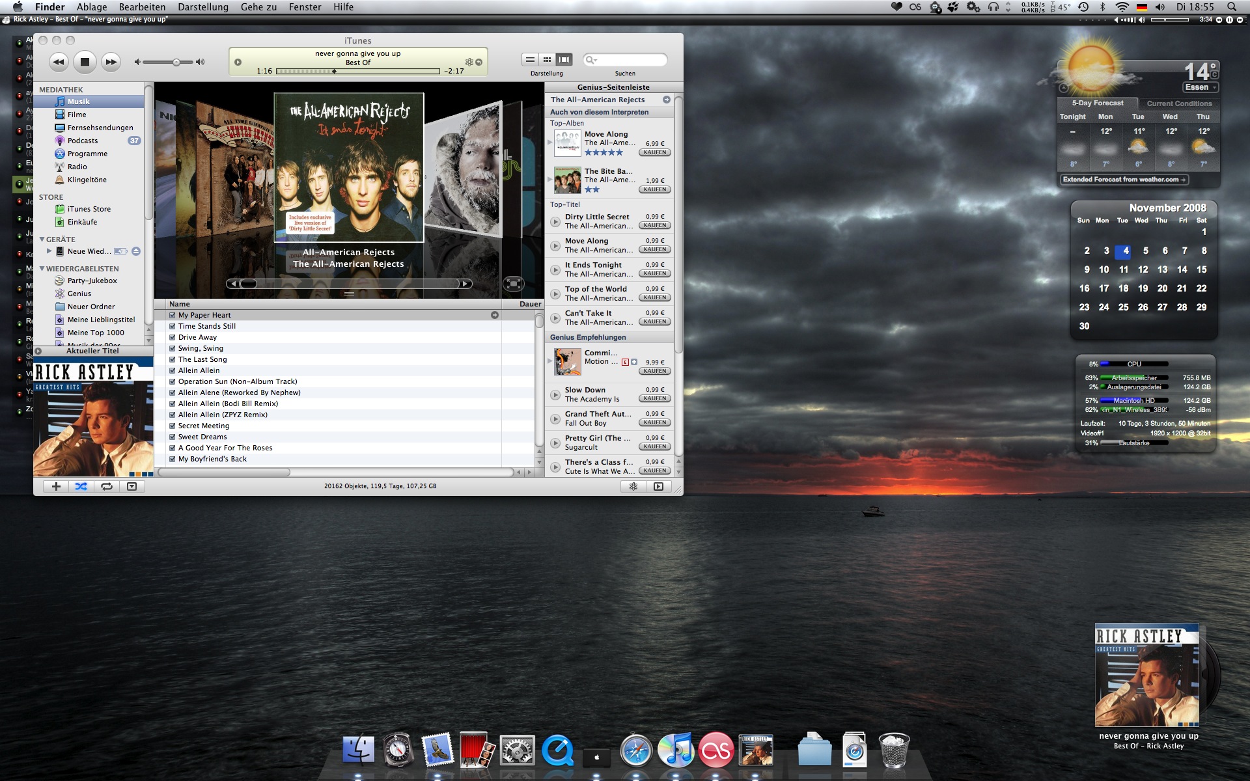The image size is (1250, 781).
Task: Open the Party-Jukebox playlist
Action: (x=89, y=281)
